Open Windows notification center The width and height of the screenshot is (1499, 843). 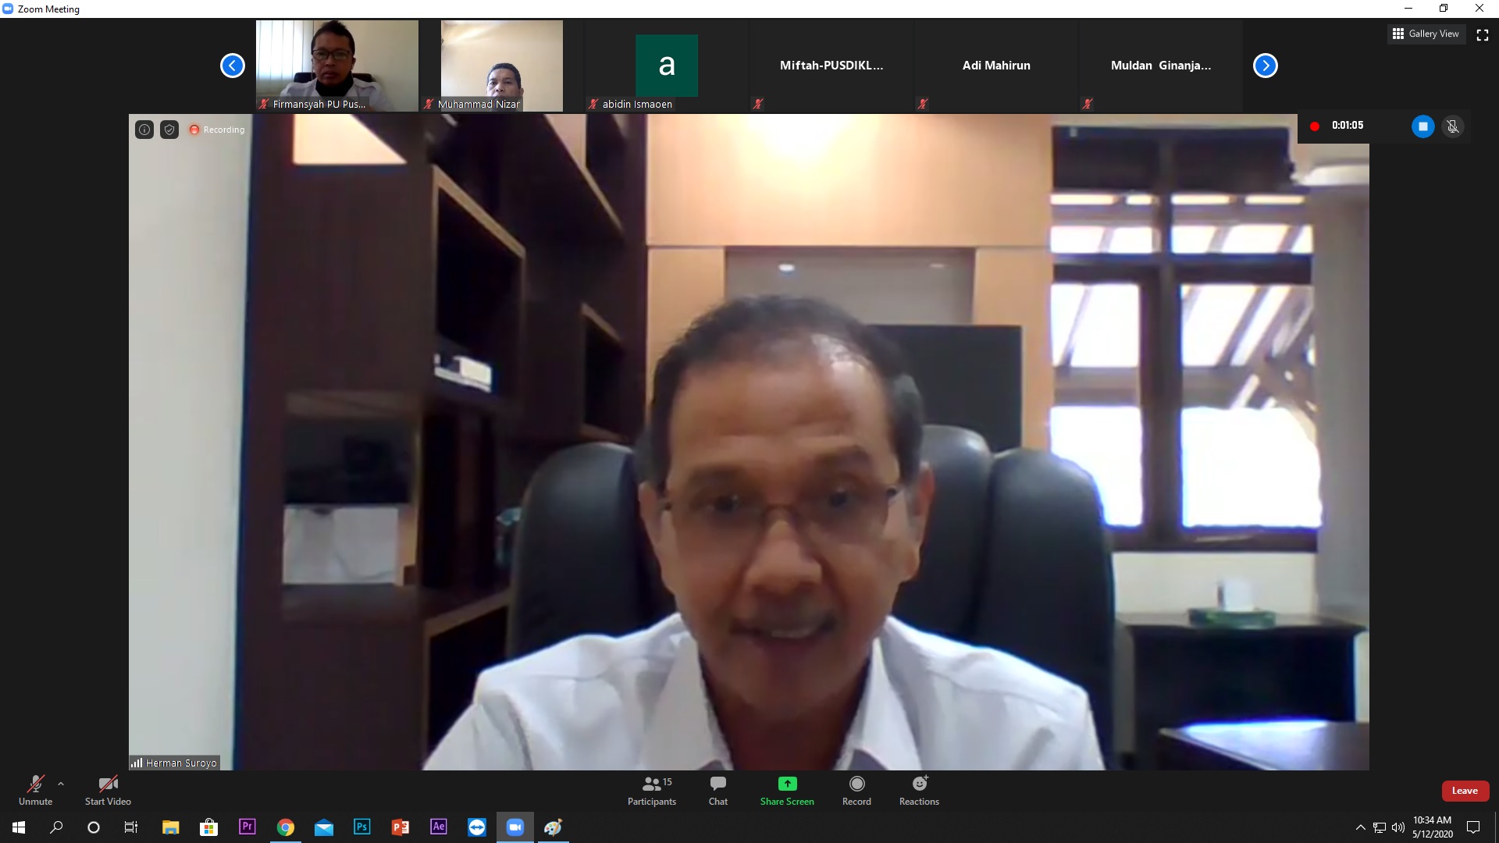[x=1473, y=827]
